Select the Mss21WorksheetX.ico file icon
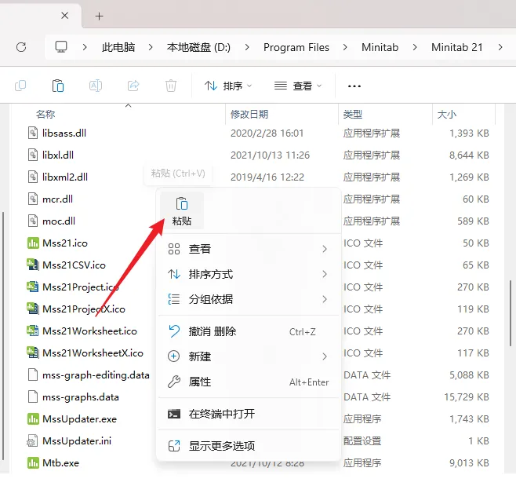Image resolution: width=516 pixels, height=486 pixels. click(x=33, y=353)
